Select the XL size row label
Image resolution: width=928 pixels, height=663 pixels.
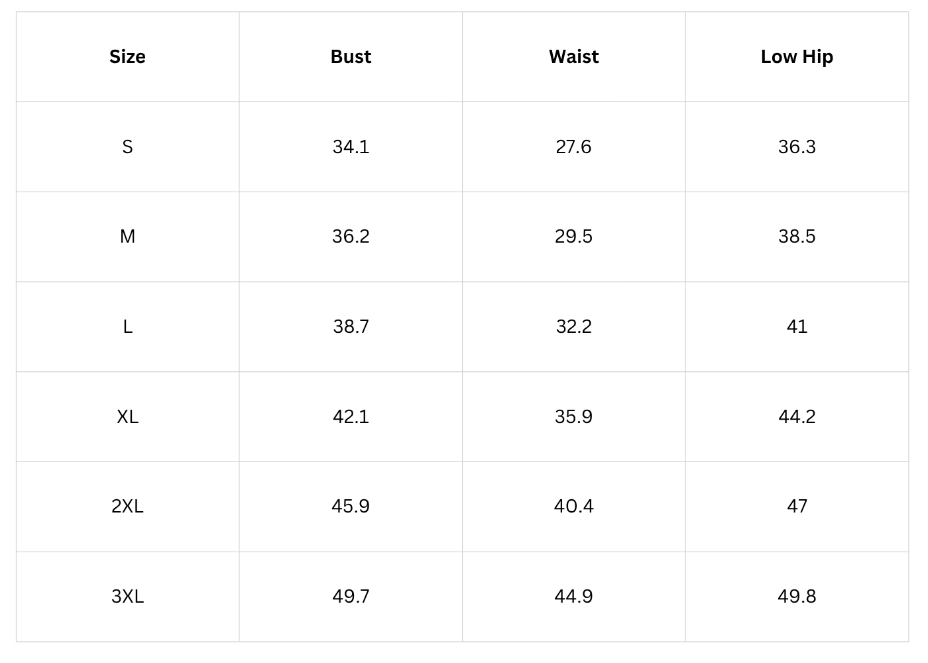click(127, 416)
